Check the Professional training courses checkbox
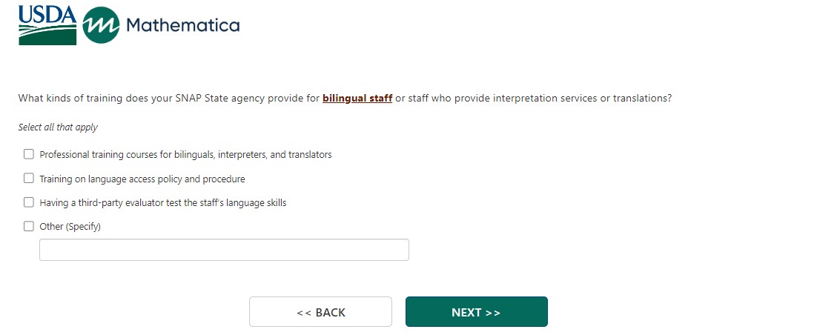Viewport: 820px width, 335px height. [x=29, y=155]
